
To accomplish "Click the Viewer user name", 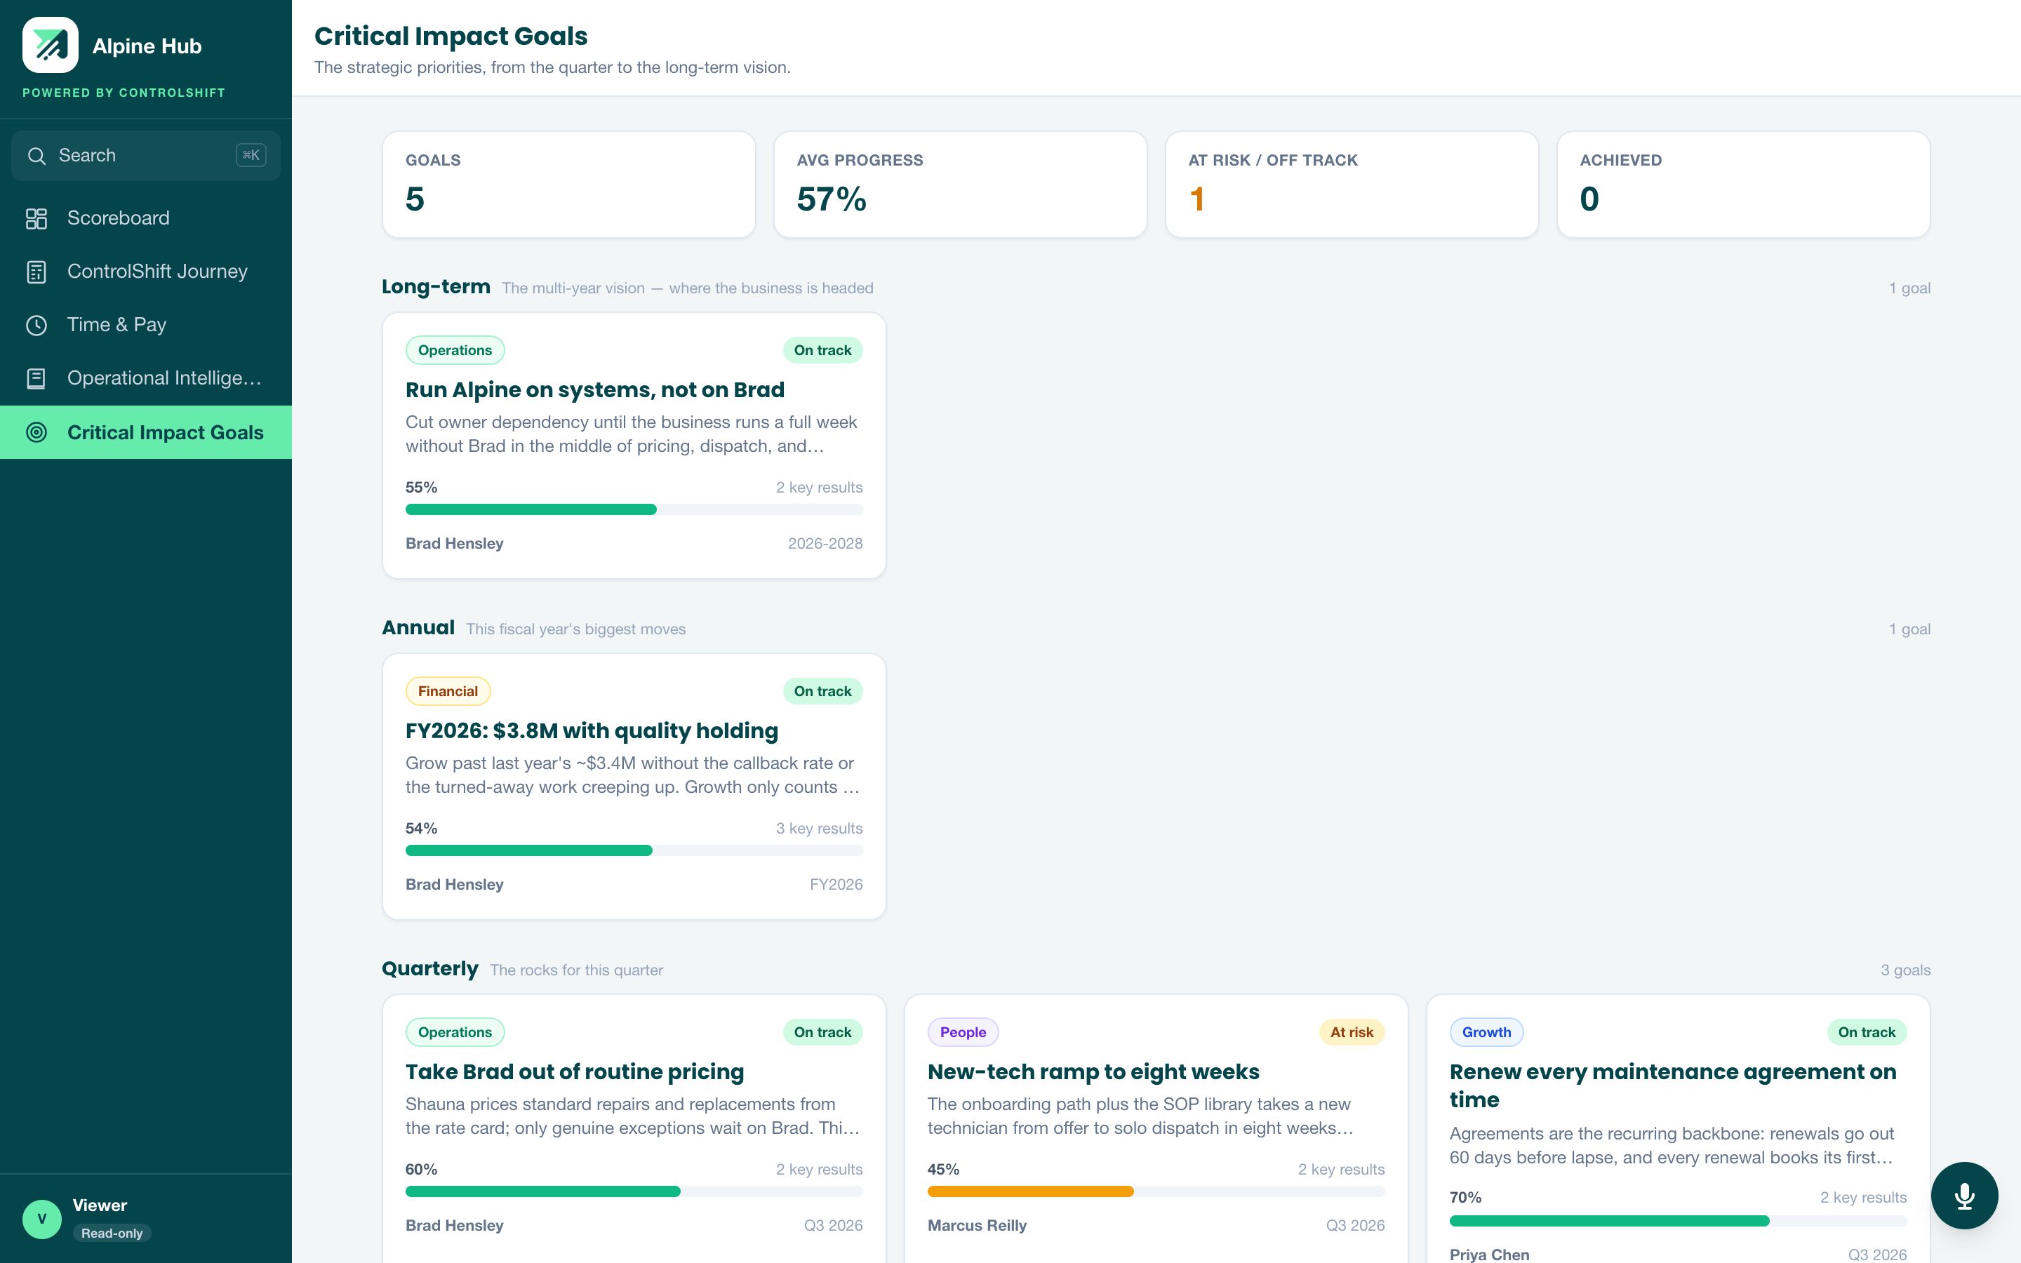I will [x=100, y=1205].
